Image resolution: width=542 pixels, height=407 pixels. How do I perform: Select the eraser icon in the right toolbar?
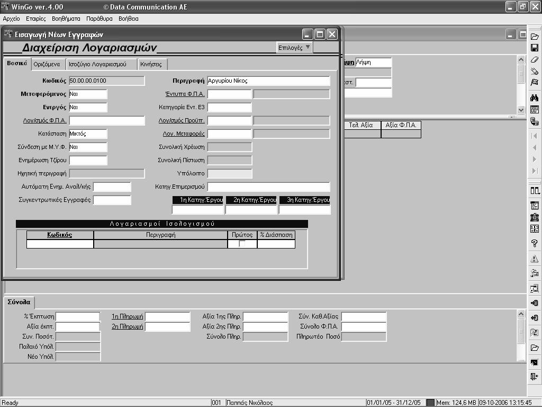(x=535, y=59)
